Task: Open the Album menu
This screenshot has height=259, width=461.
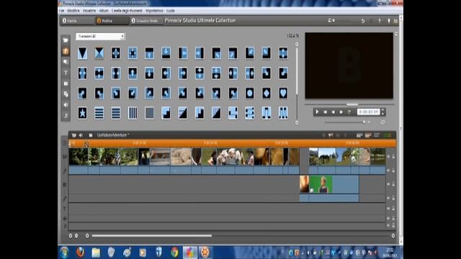Action: [104, 11]
